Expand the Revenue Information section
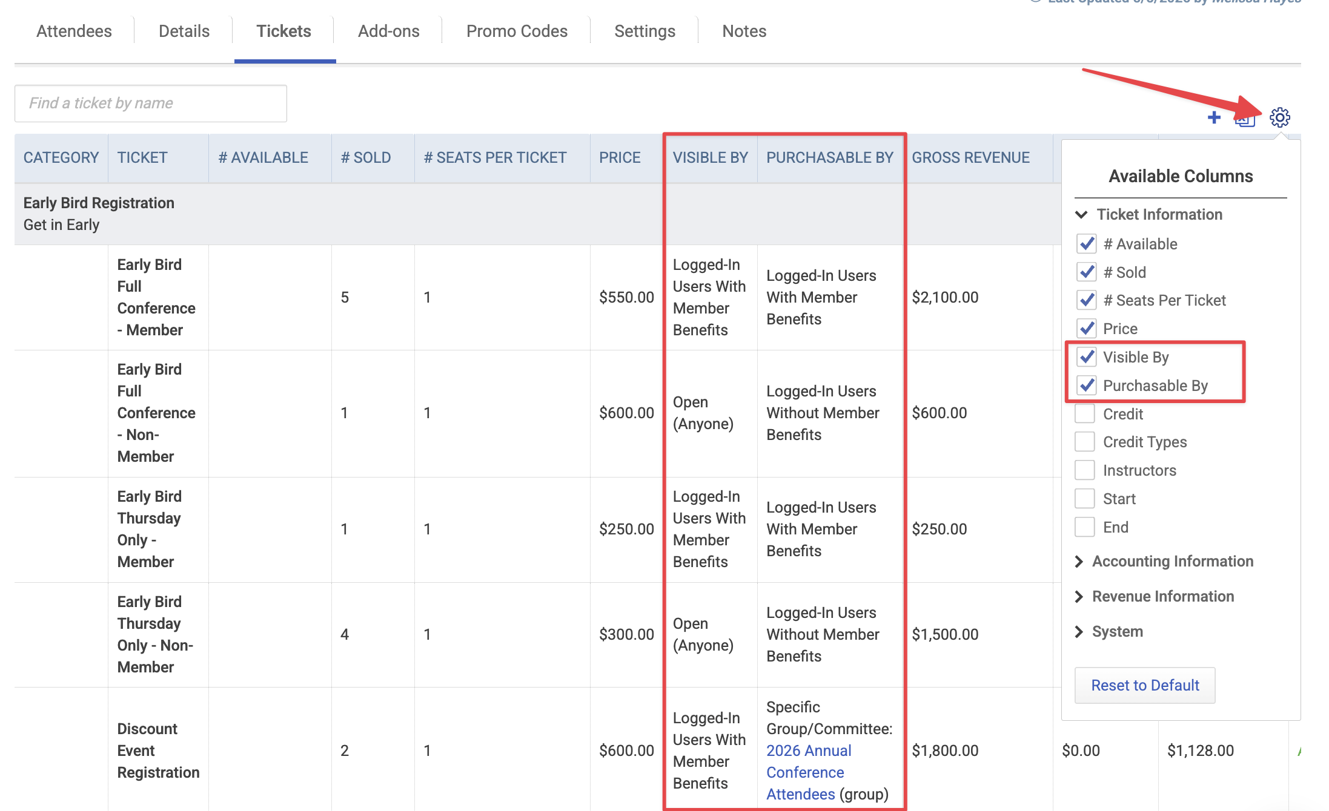The height and width of the screenshot is (811, 1329). click(1154, 596)
